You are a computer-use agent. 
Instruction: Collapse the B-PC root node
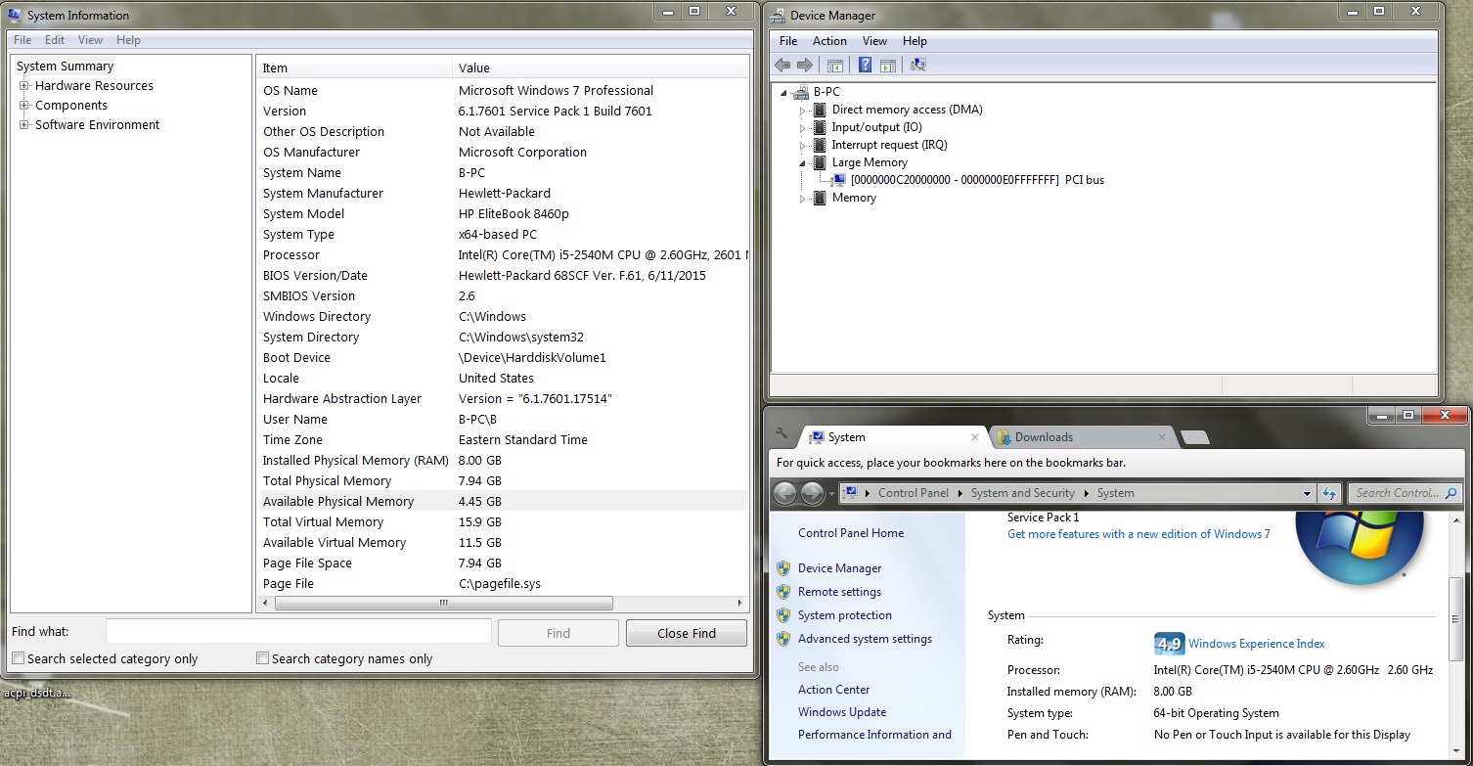pos(784,93)
